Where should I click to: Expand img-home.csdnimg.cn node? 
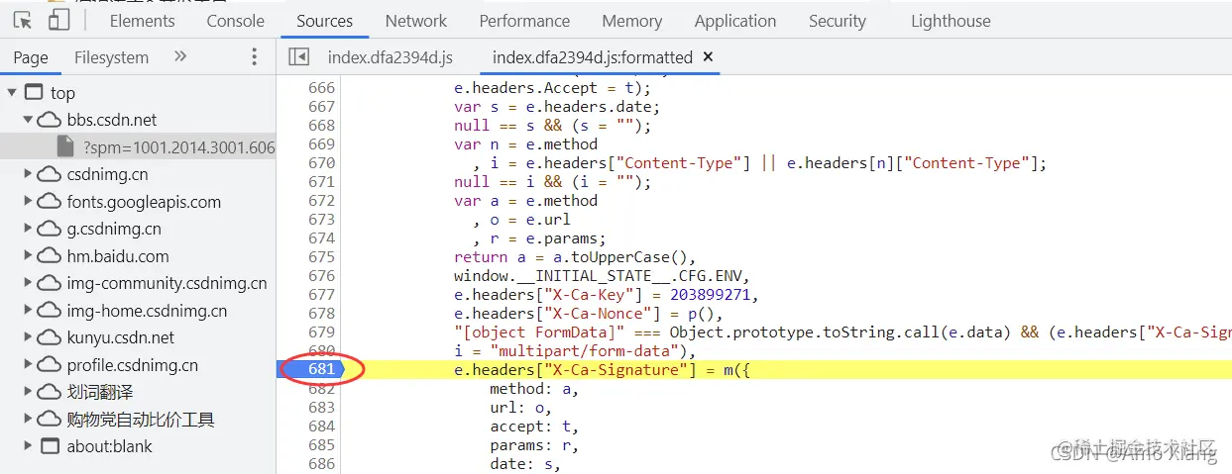[29, 311]
